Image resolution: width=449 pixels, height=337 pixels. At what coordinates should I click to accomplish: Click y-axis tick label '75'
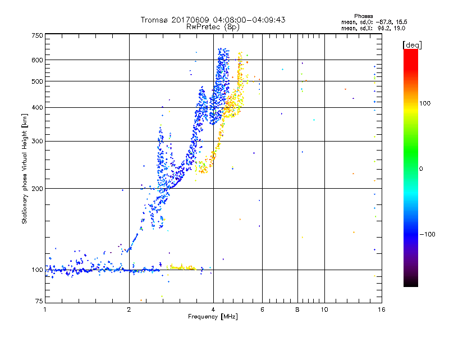(x=39, y=301)
